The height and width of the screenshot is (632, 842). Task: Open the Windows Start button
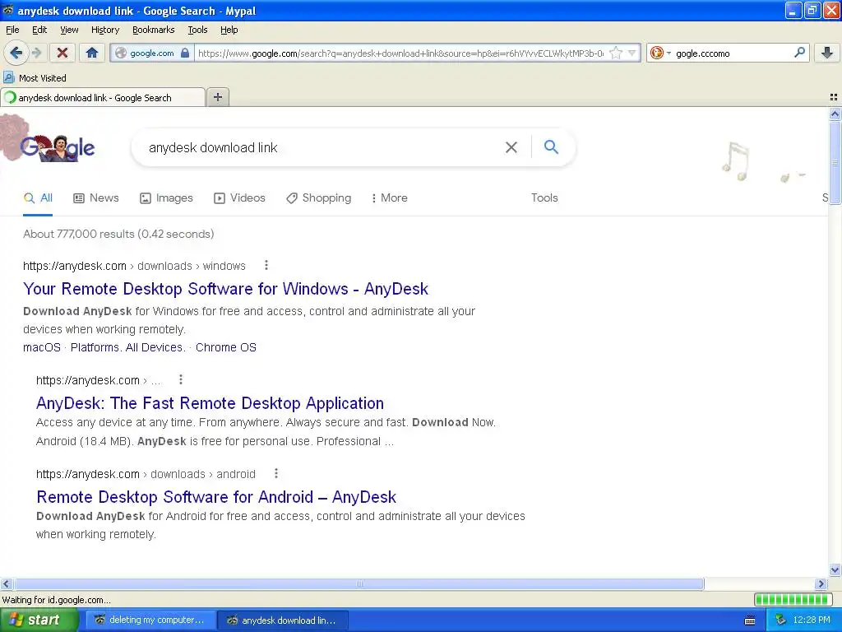point(39,620)
